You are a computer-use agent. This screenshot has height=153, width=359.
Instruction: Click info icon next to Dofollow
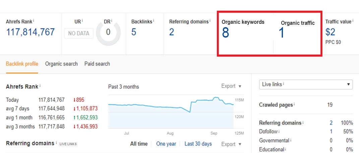tap(279, 132)
